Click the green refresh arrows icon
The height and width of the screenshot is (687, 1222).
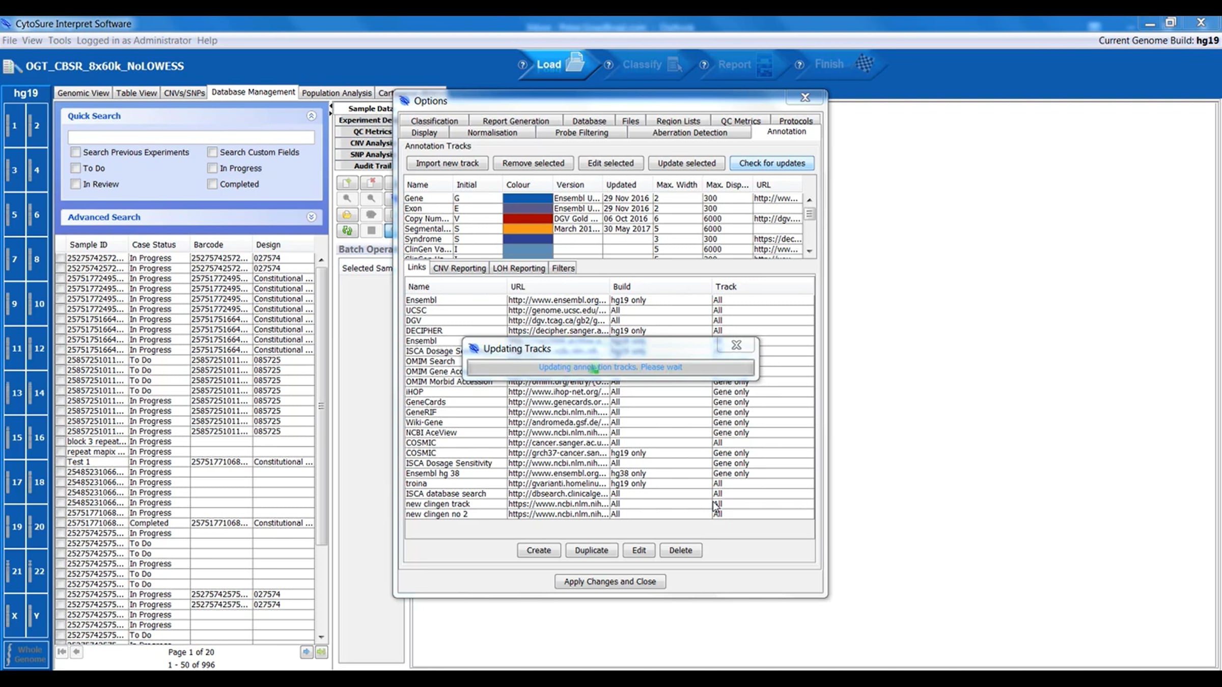click(347, 231)
